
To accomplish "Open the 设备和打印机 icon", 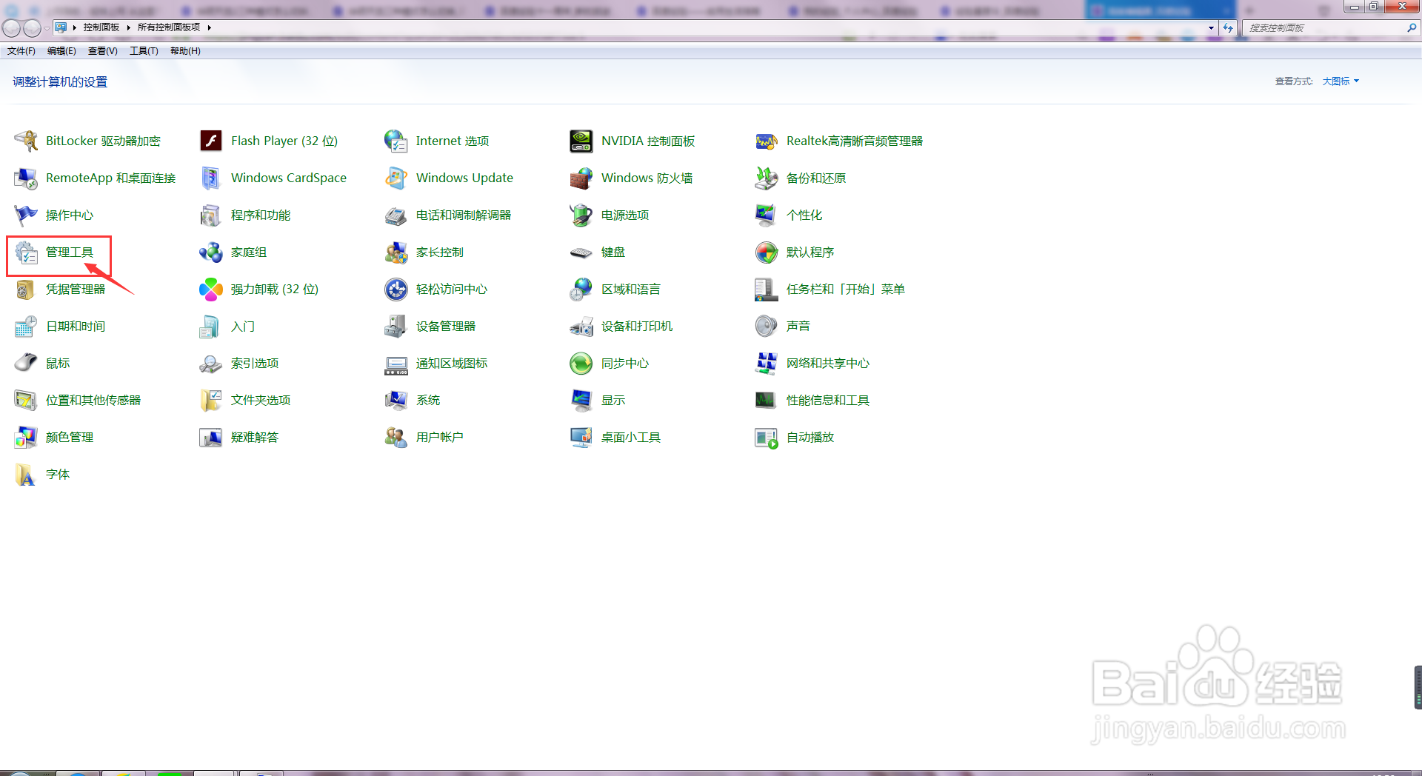I will tap(581, 326).
